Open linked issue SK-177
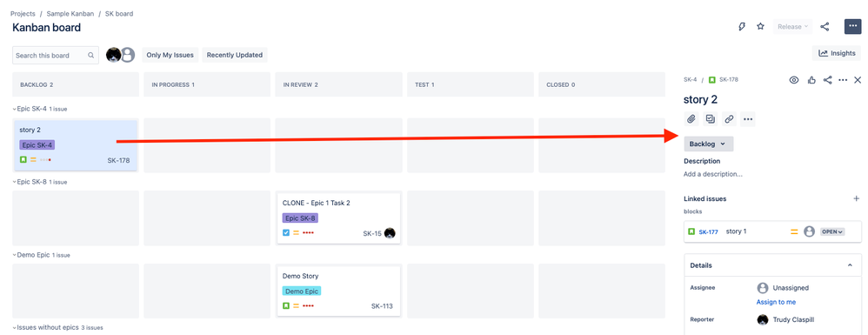This screenshot has width=868, height=335. pyautogui.click(x=709, y=232)
